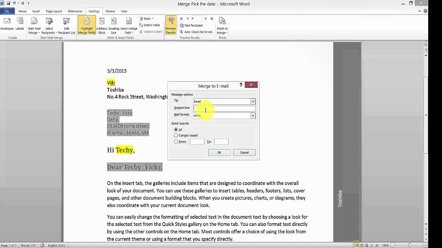Click the Words: 212 status indicator

[28, 245]
